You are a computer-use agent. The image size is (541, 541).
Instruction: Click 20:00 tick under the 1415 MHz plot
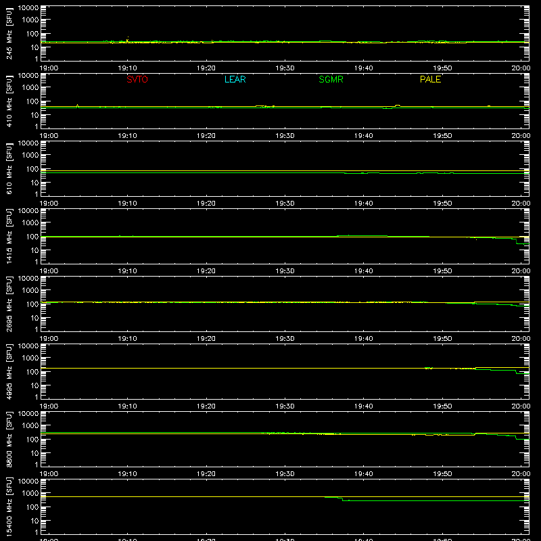pos(521,271)
